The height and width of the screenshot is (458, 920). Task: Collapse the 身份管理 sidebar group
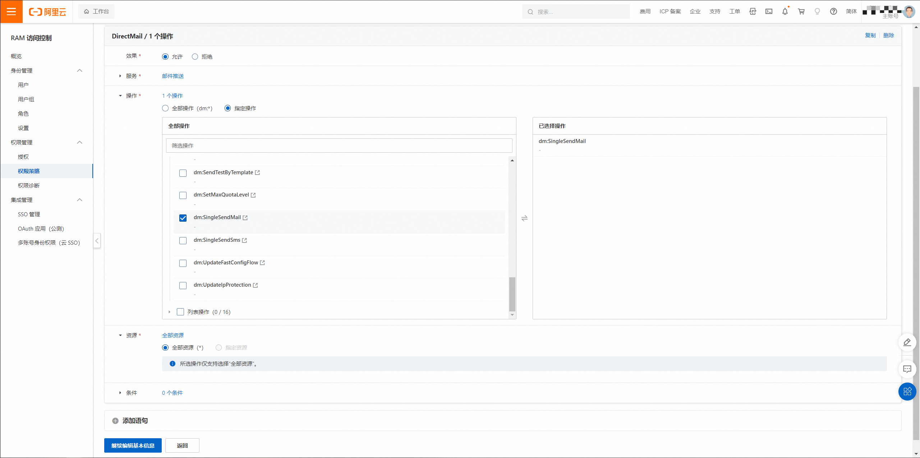[80, 71]
